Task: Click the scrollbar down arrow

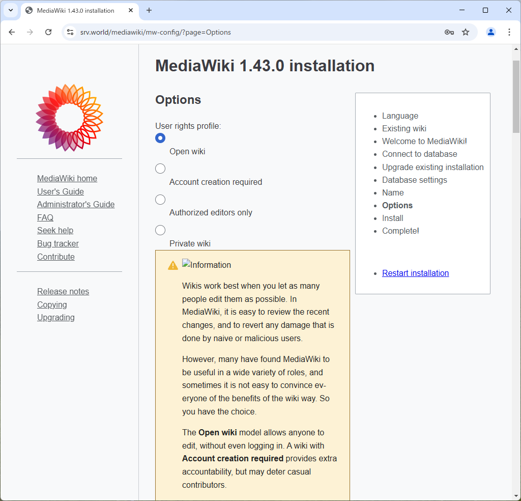Action: click(x=516, y=496)
